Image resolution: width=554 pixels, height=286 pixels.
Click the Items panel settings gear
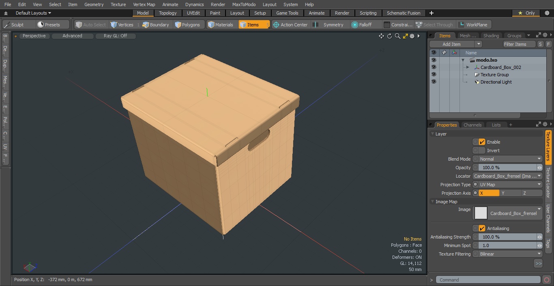coord(545,35)
